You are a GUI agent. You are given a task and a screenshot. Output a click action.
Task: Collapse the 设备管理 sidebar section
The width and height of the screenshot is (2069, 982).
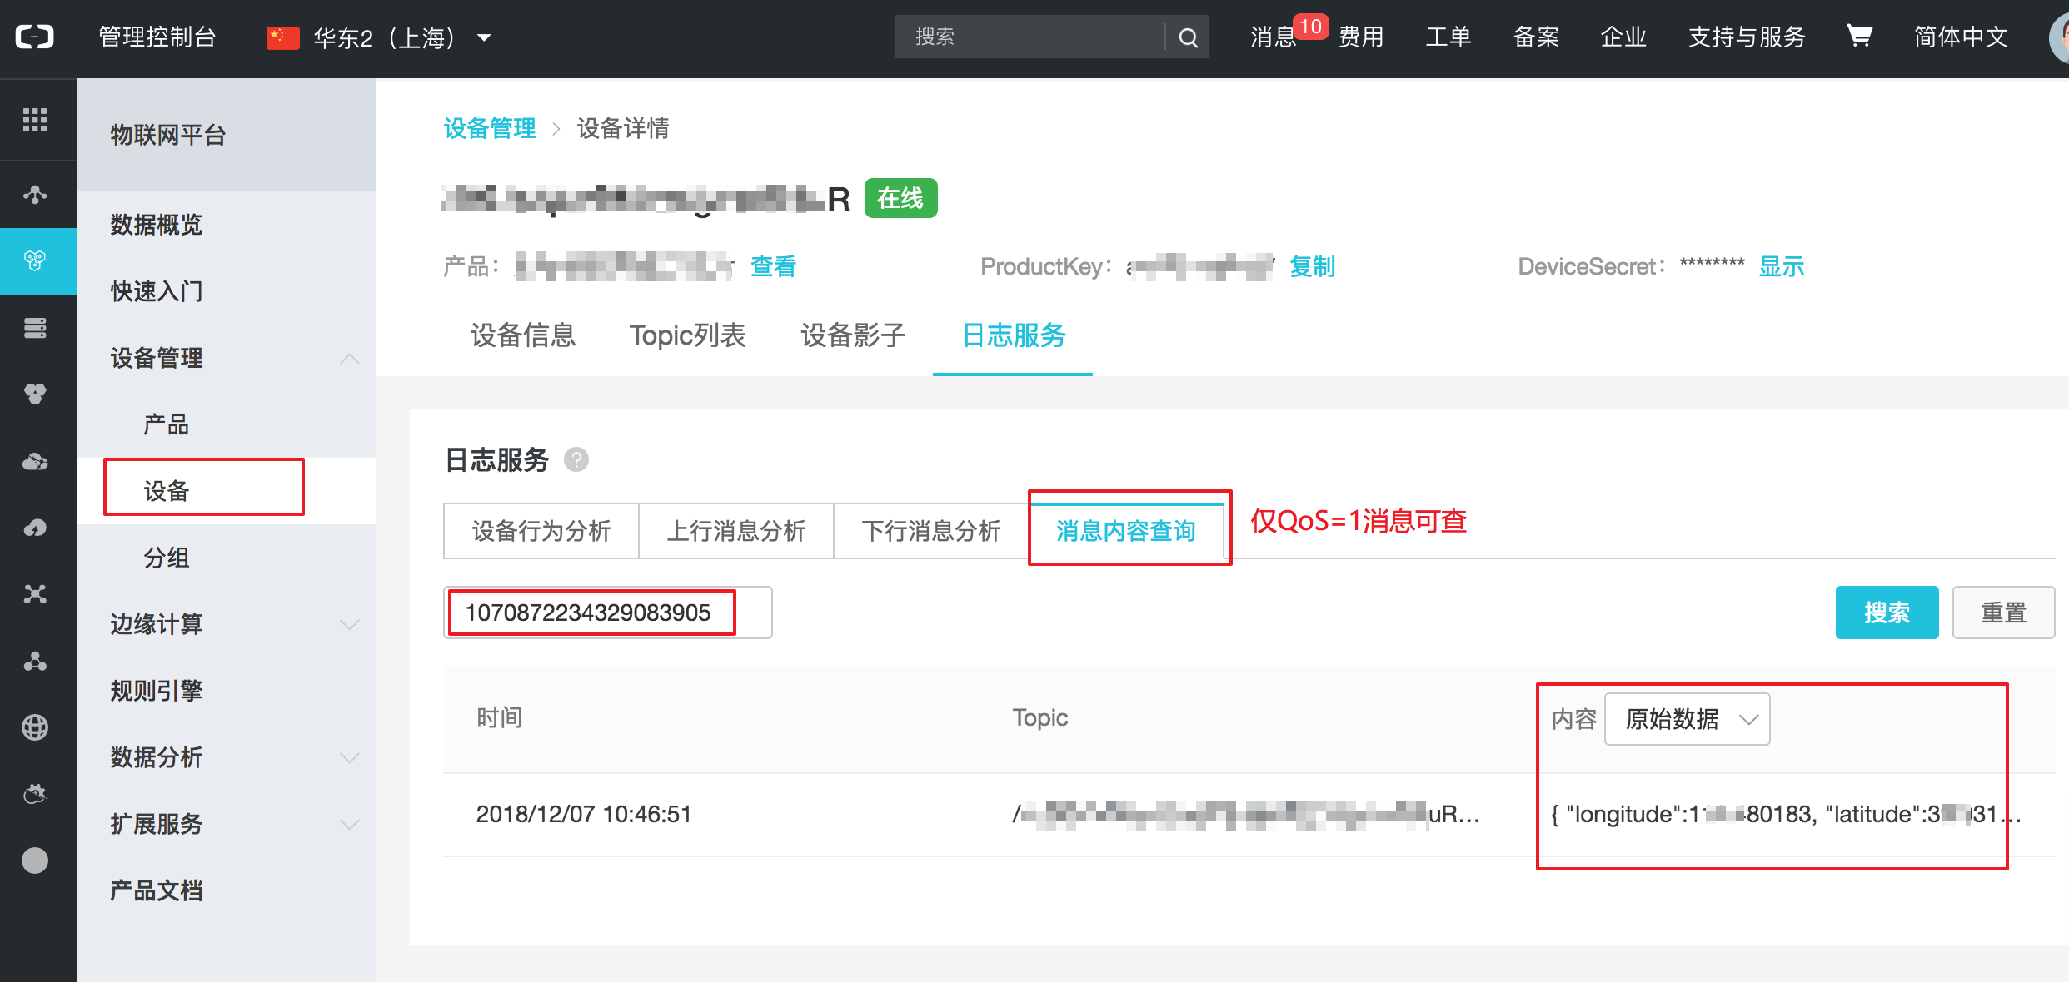[350, 359]
